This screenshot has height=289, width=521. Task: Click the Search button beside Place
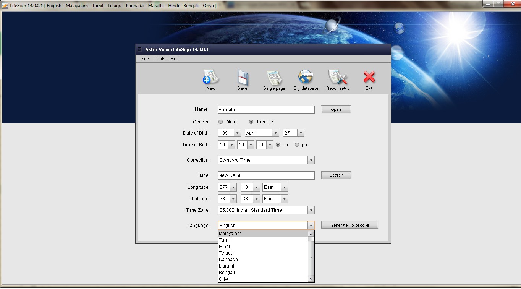[x=336, y=175]
